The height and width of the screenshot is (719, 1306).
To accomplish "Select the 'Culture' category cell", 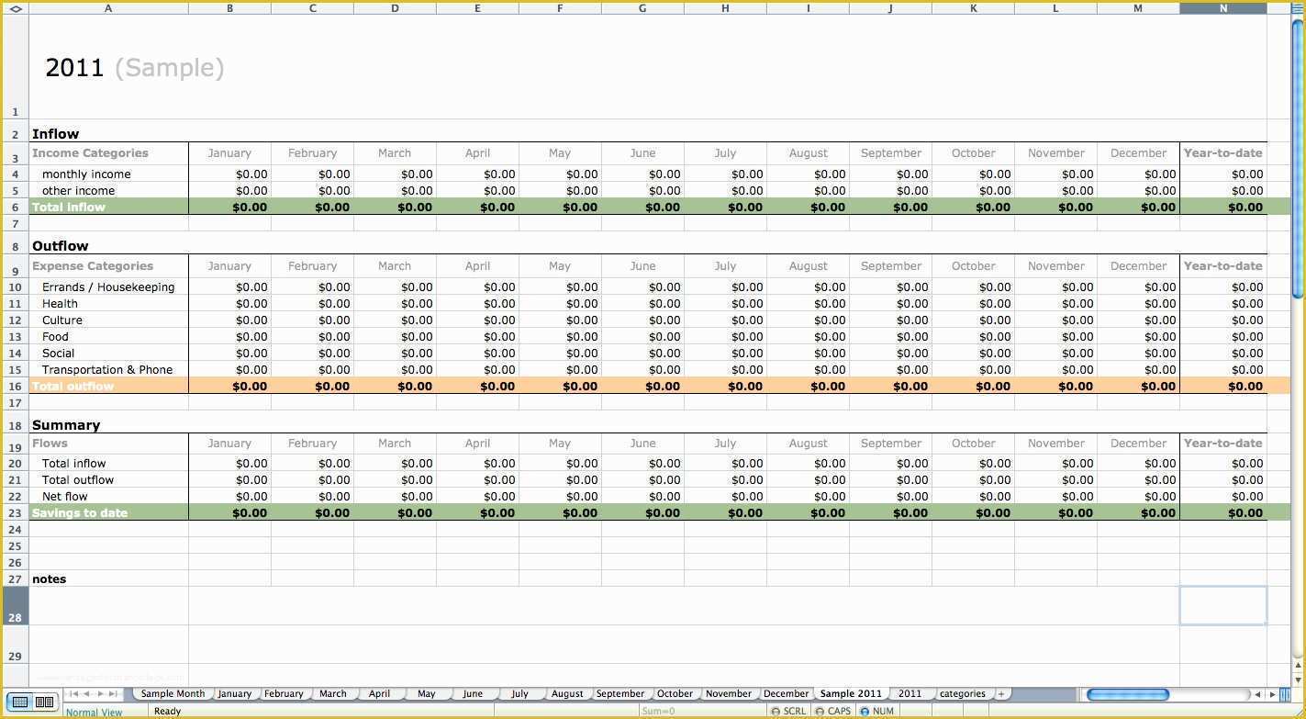I will [108, 320].
